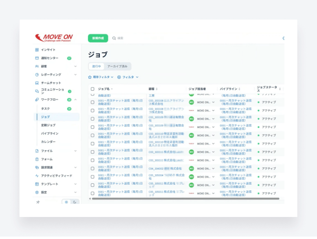The image size is (317, 239).
Task: Check the first C03_103109 row checkbox
Action: click(x=92, y=119)
